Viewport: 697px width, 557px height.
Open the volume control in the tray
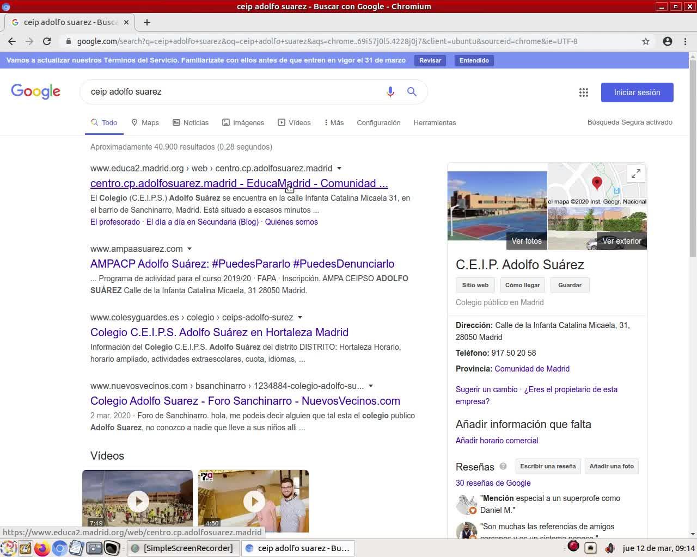pos(610,548)
